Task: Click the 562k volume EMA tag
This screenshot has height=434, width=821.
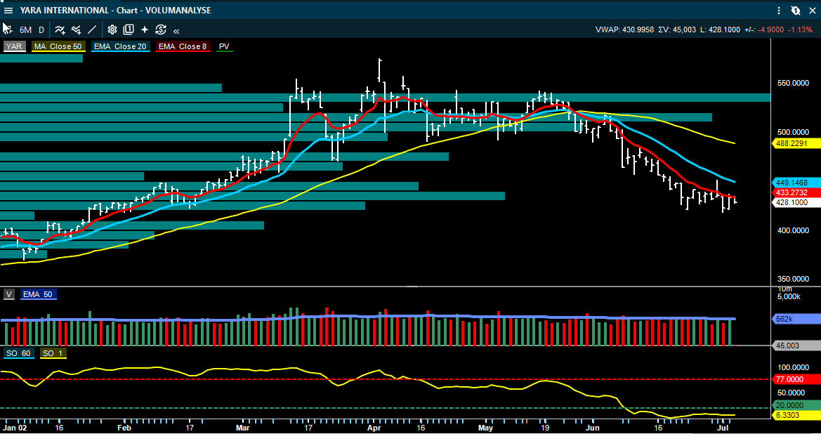Action: pos(796,318)
